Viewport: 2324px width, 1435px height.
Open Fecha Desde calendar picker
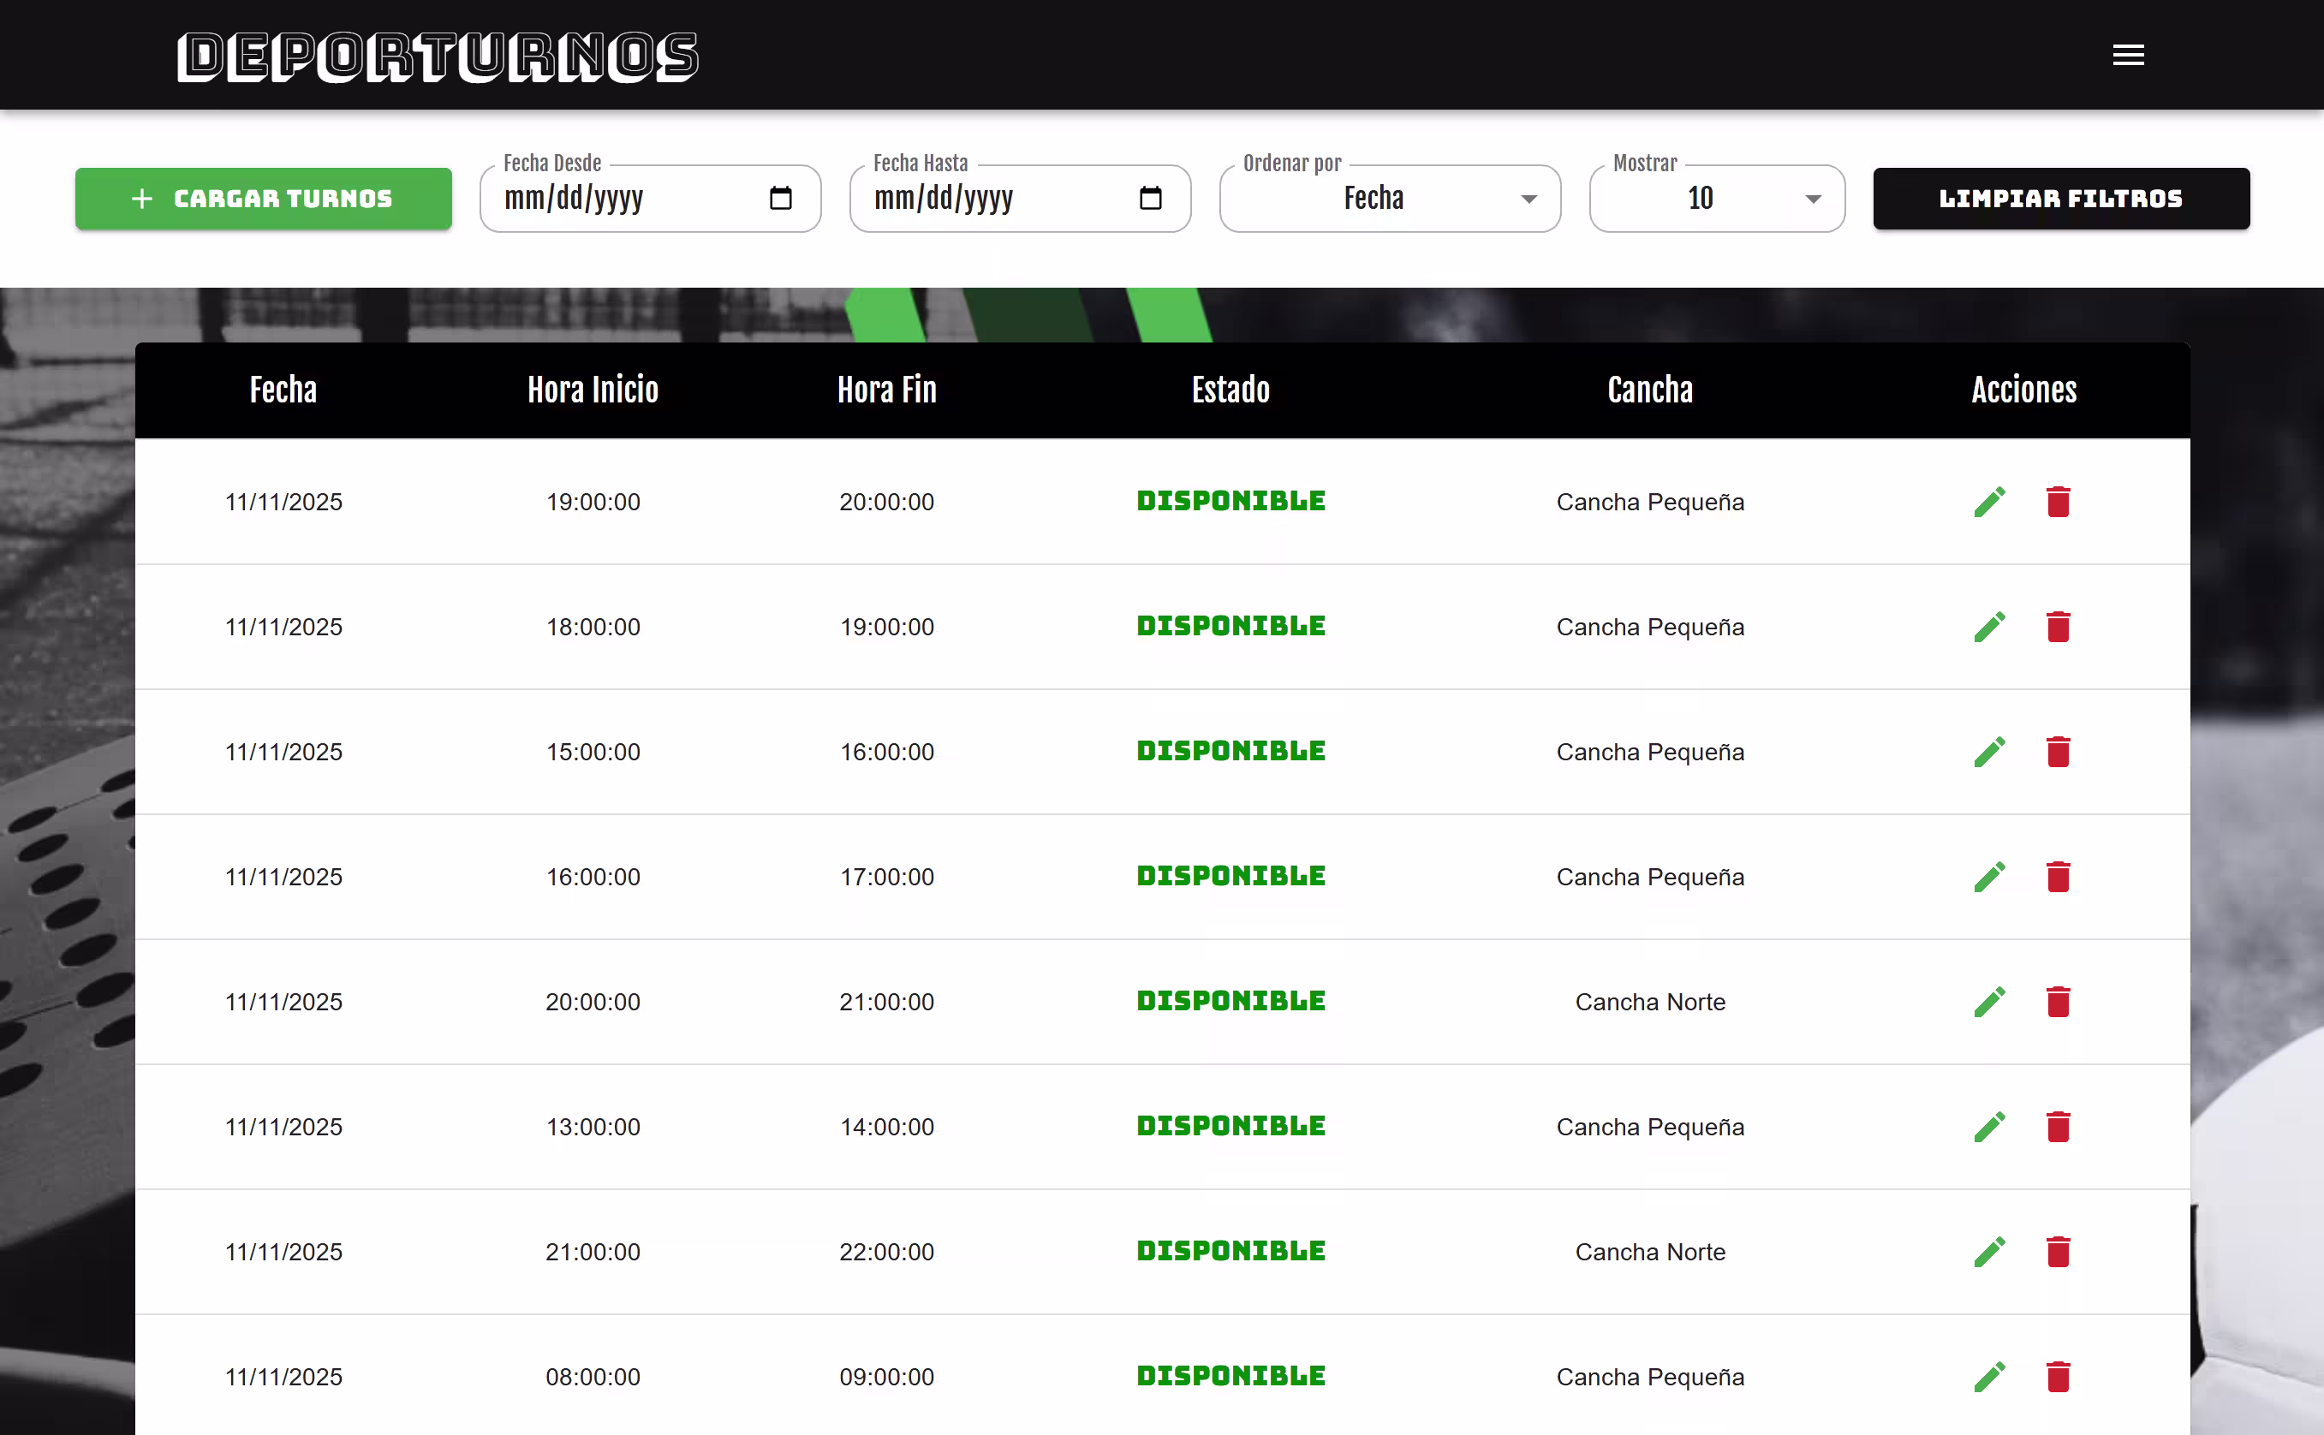pos(780,199)
